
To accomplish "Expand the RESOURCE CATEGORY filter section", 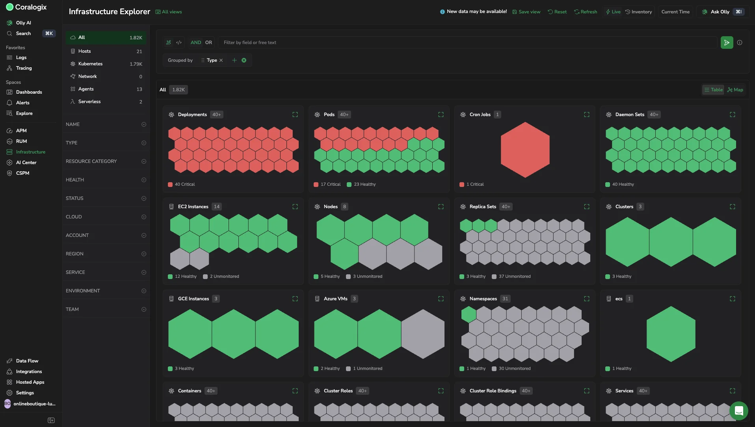I will click(x=106, y=161).
